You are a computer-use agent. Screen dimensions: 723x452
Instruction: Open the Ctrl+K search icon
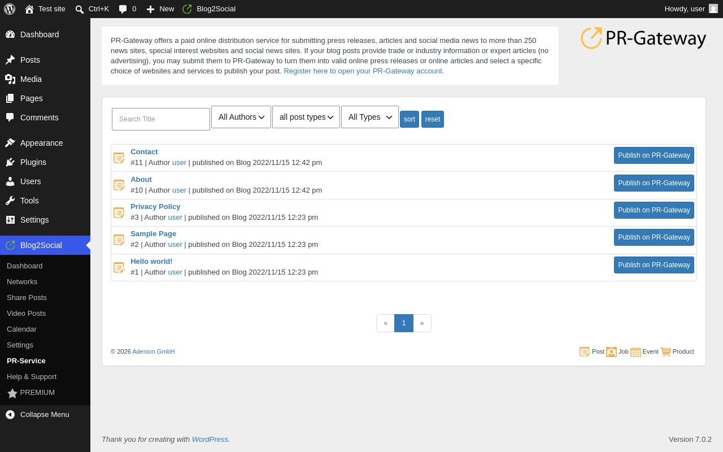[80, 9]
